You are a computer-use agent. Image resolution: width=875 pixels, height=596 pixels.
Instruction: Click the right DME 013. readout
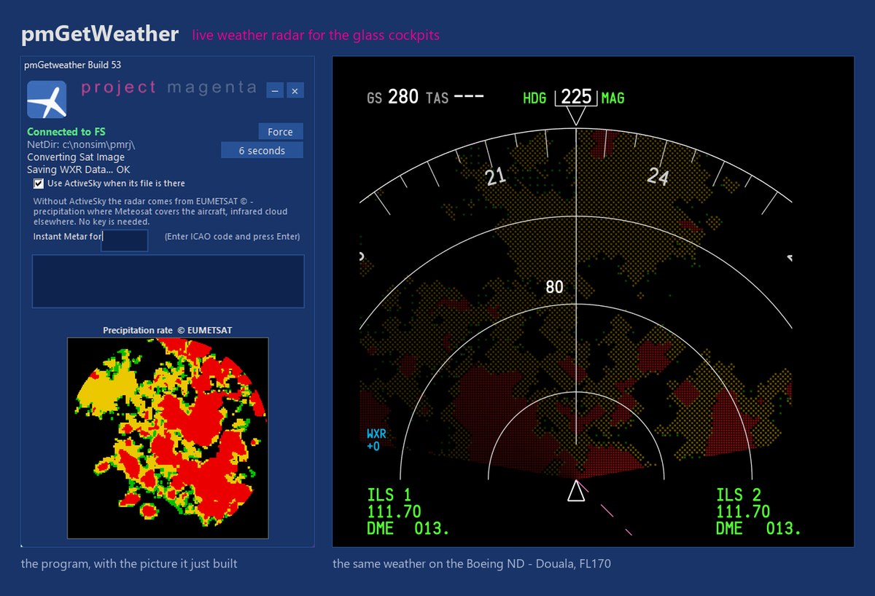pyautogui.click(x=758, y=529)
